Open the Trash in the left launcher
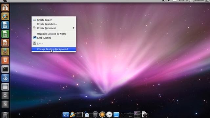 tap(5, 115)
